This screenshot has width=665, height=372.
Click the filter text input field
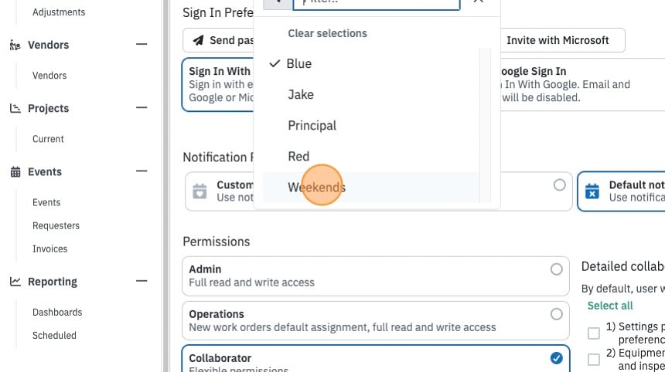coord(376,2)
